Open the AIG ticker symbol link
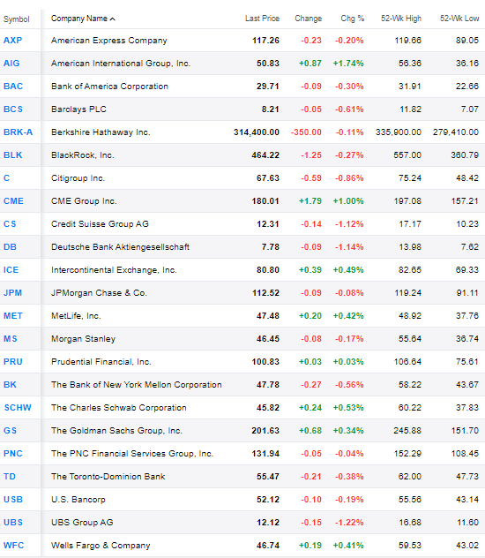This screenshot has height=558, width=485. [11, 64]
